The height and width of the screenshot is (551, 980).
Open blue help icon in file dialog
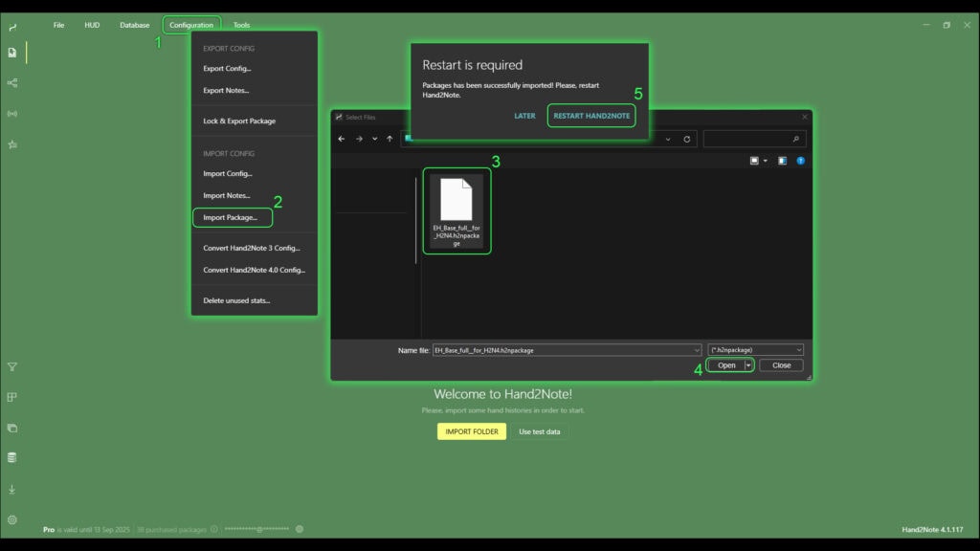(801, 161)
